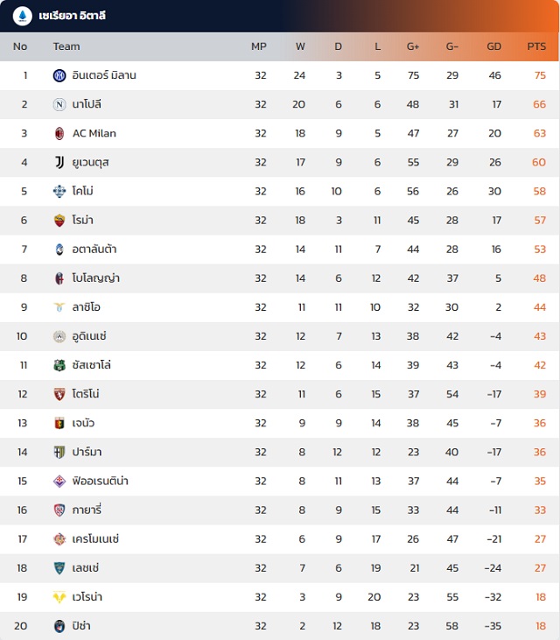The height and width of the screenshot is (640, 560).
Task: Sort table by GD column header
Action: pos(494,46)
